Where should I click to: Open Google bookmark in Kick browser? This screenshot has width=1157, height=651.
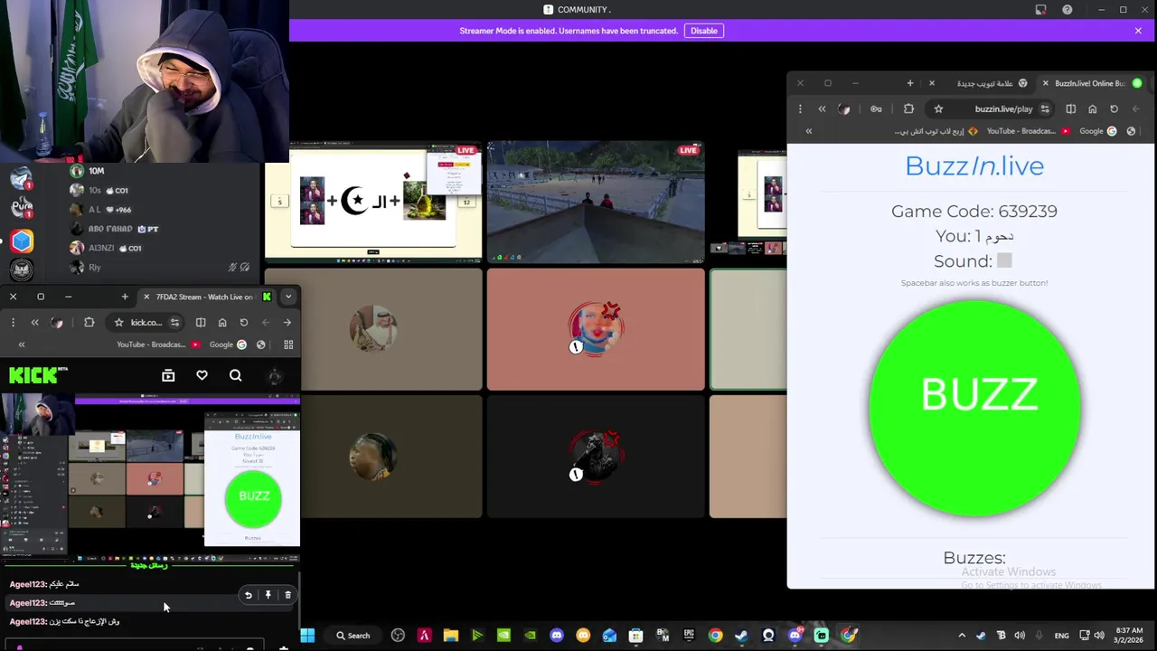[x=228, y=344]
